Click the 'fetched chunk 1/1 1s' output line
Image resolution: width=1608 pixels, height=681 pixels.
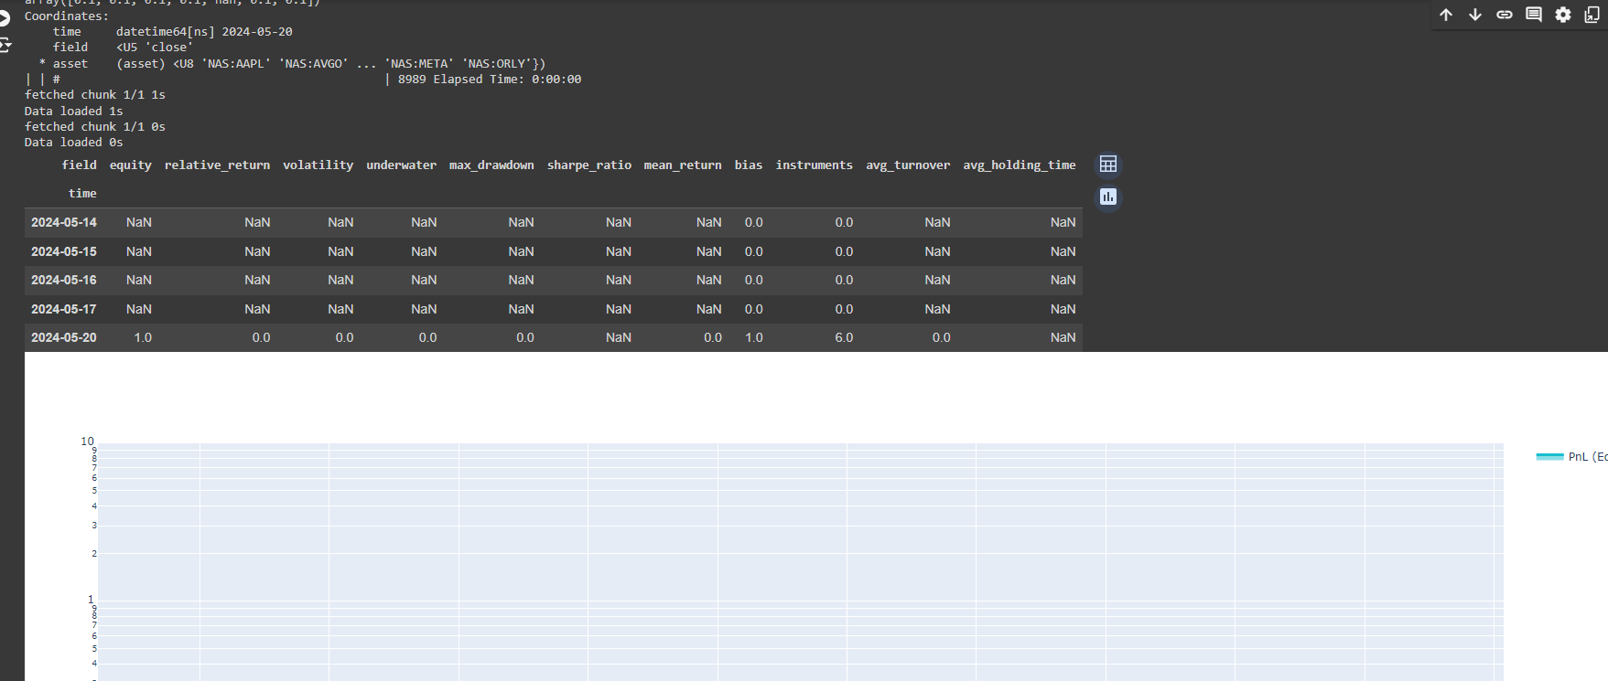[x=95, y=95]
